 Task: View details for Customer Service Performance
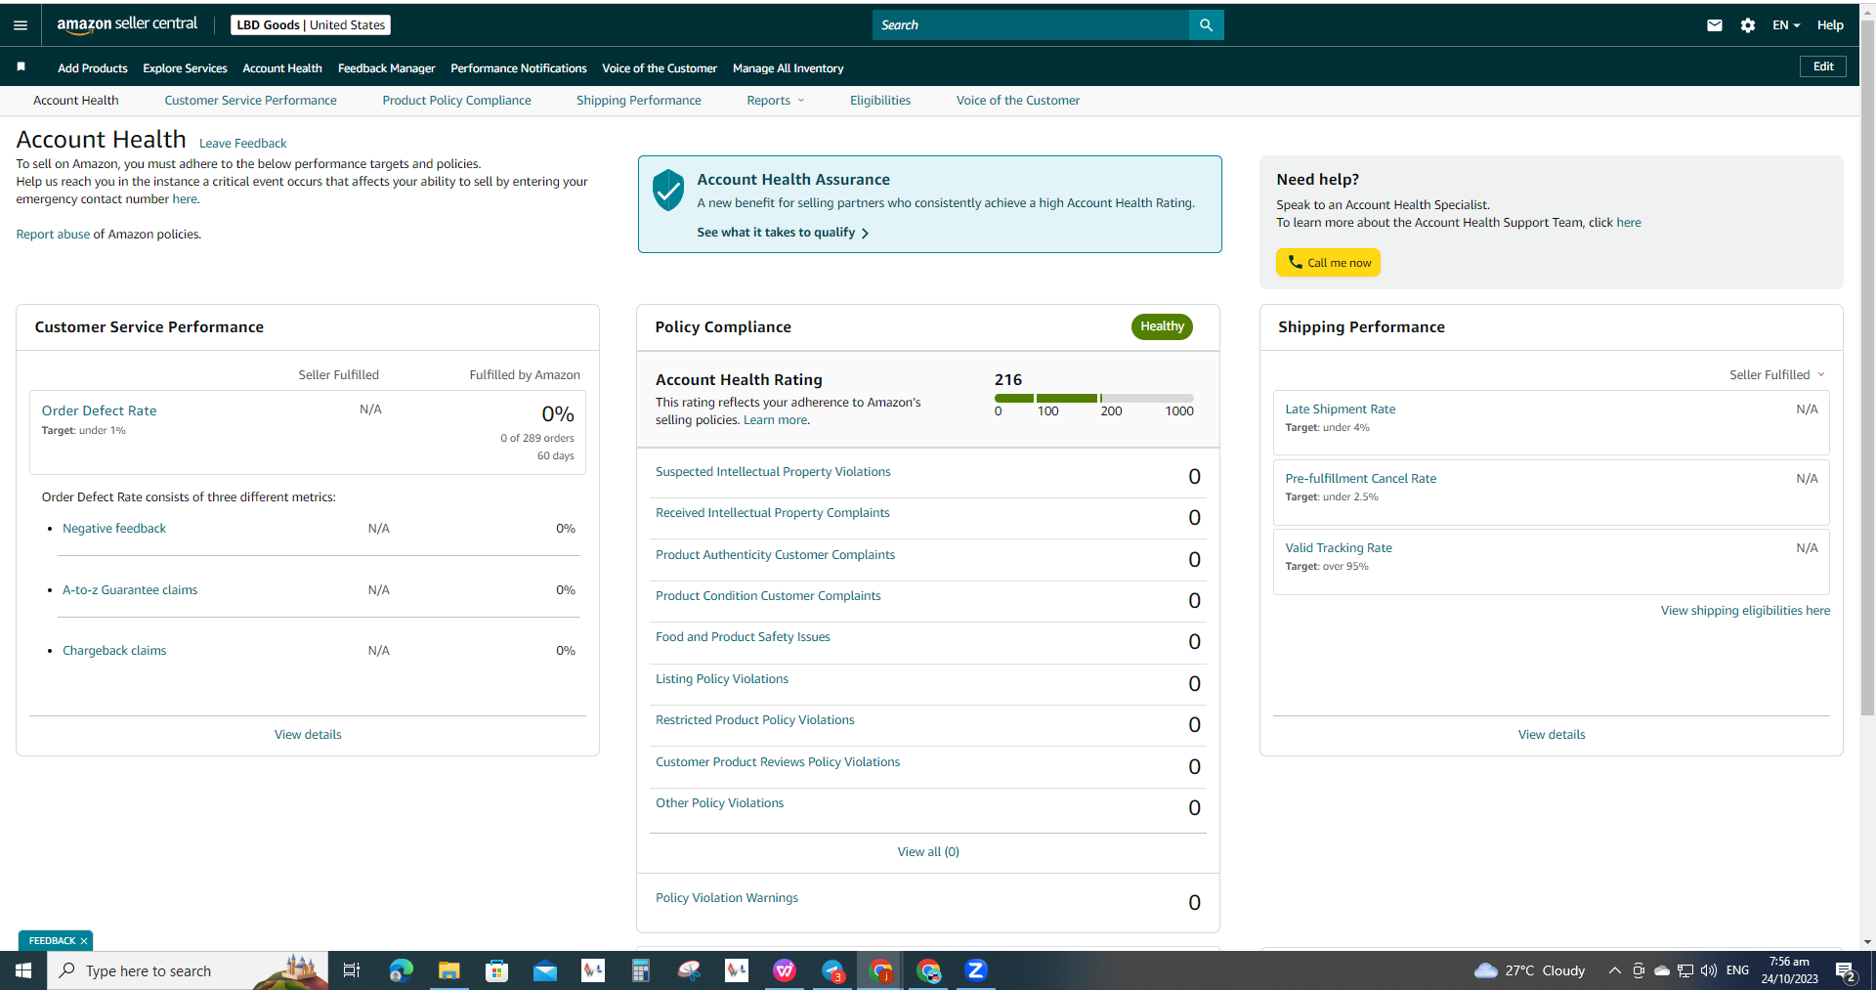coord(308,735)
